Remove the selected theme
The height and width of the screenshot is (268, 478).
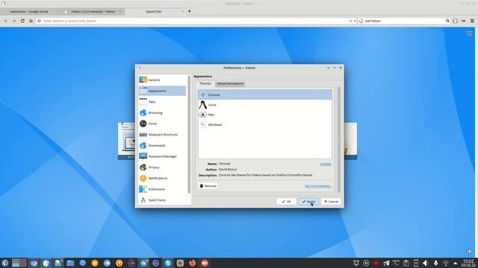click(x=208, y=186)
